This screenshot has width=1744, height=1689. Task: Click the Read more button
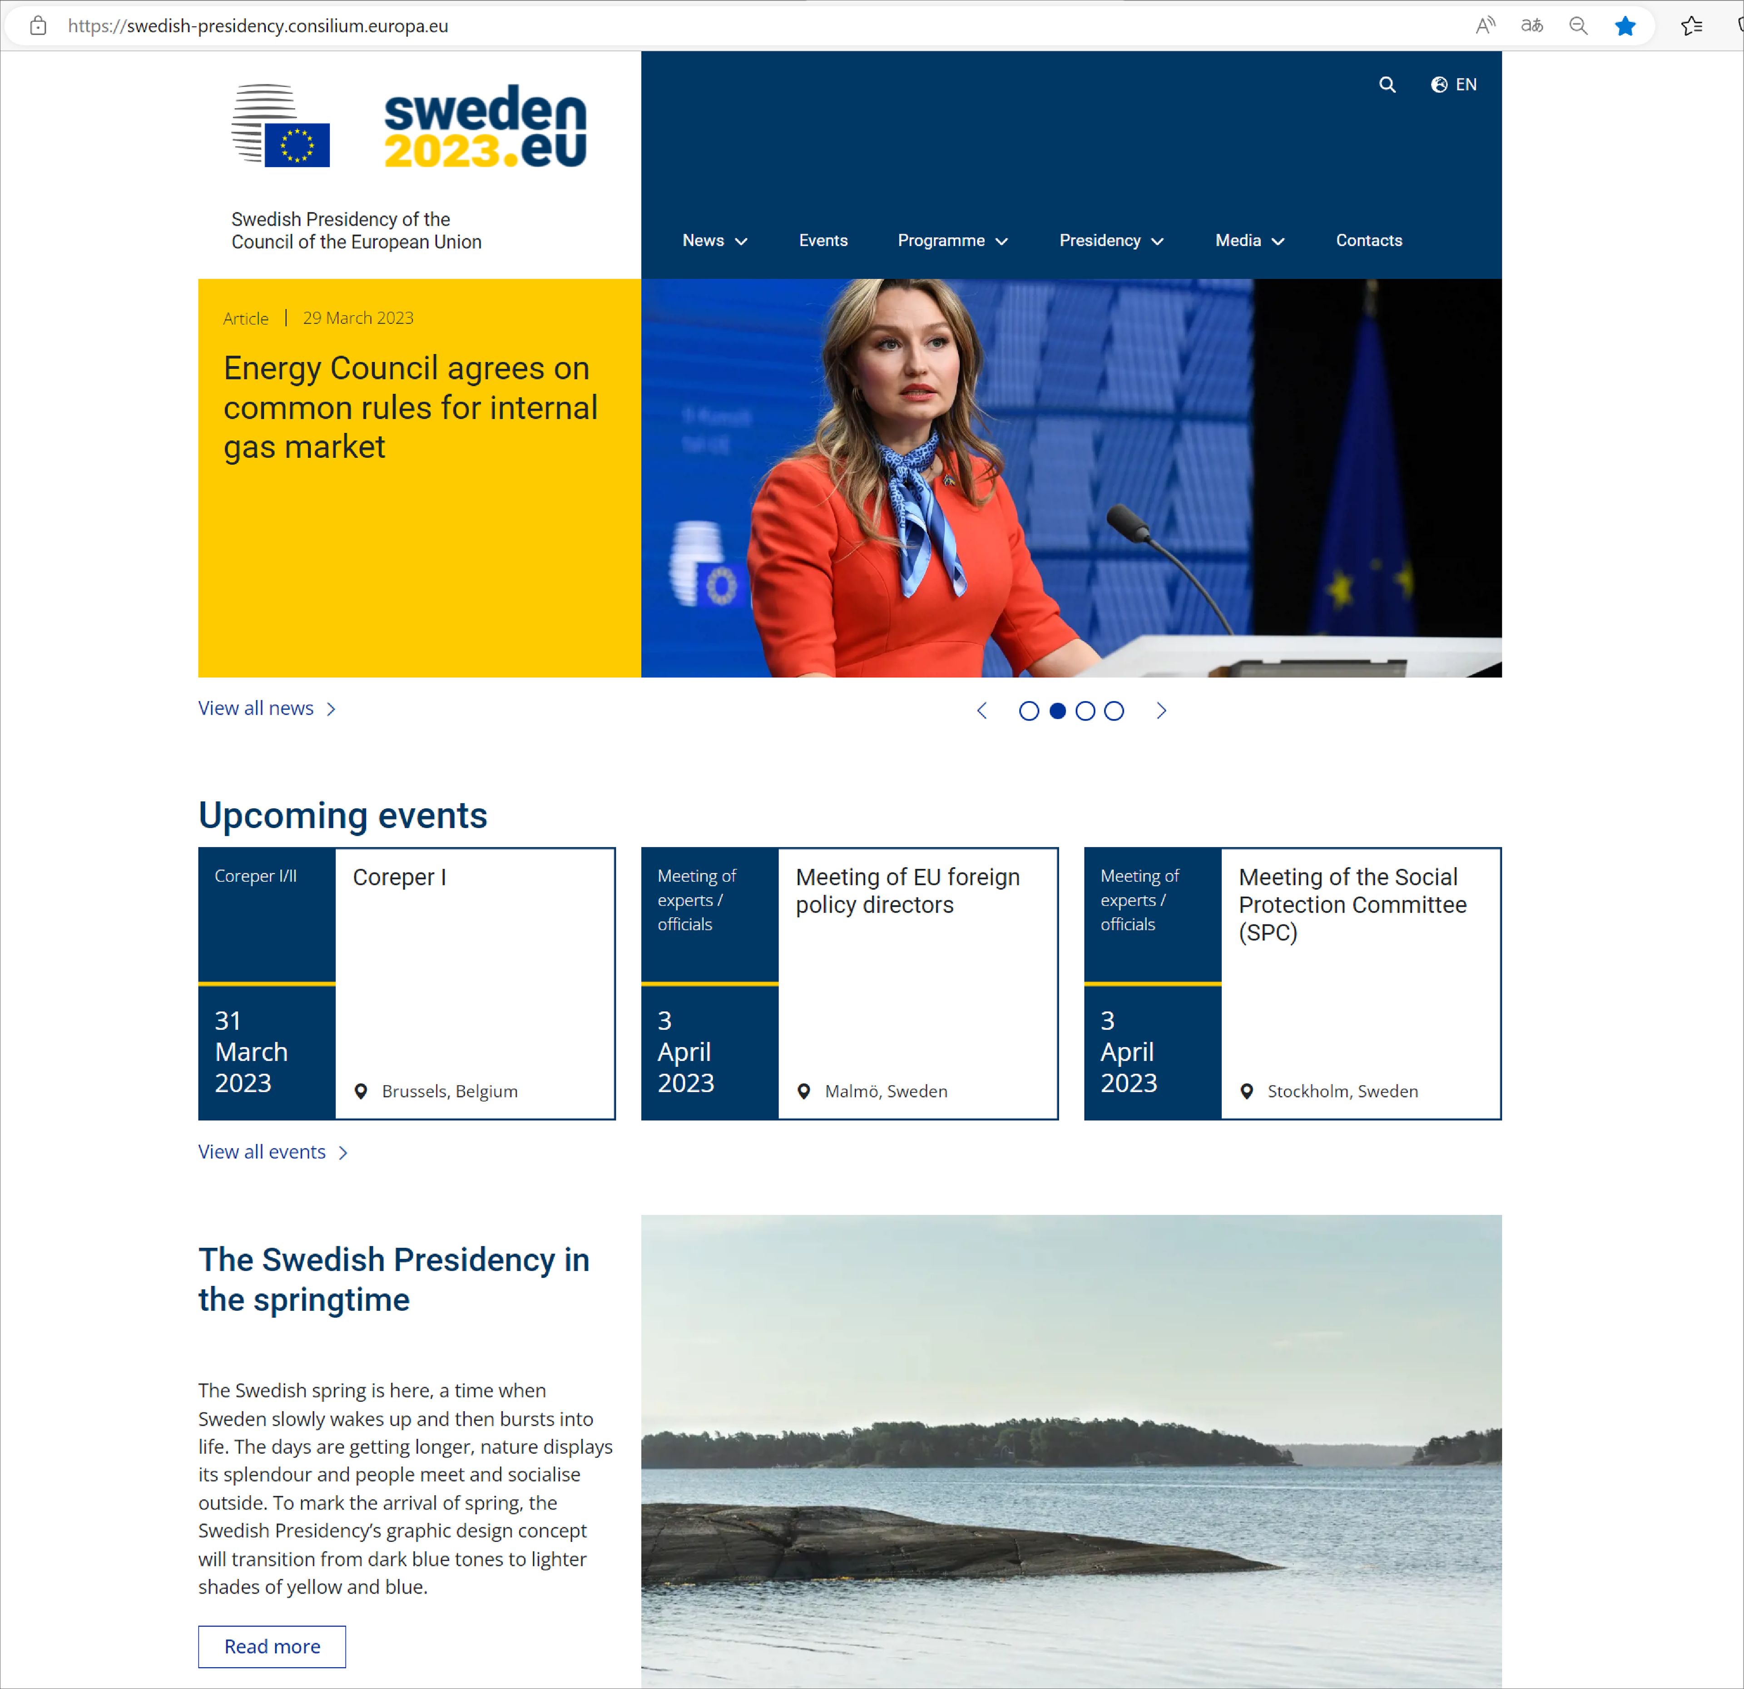point(272,1647)
